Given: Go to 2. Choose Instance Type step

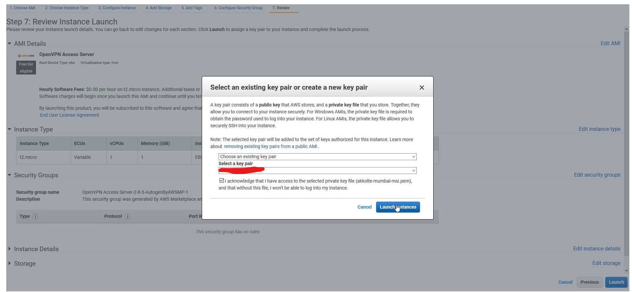Looking at the screenshot, I should coord(67,8).
